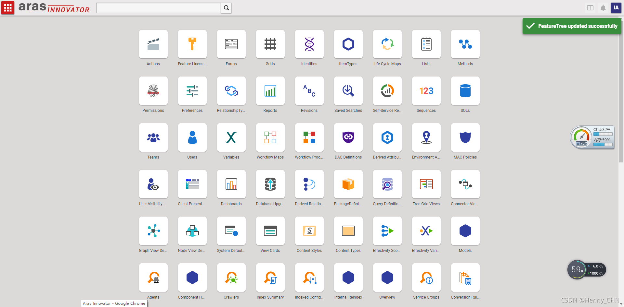Open the PackageDefinitions box tile
Screen dimensions: 624x307
click(348, 184)
